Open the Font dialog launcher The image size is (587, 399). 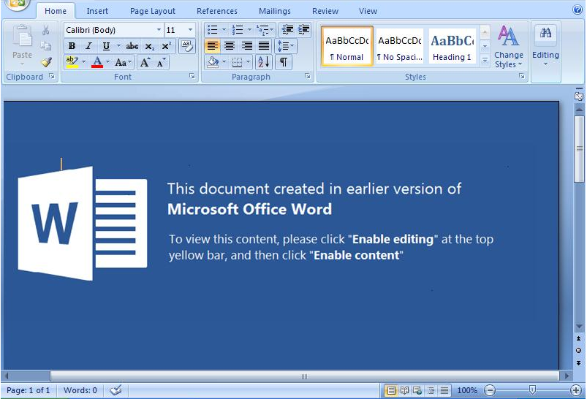pyautogui.click(x=192, y=76)
